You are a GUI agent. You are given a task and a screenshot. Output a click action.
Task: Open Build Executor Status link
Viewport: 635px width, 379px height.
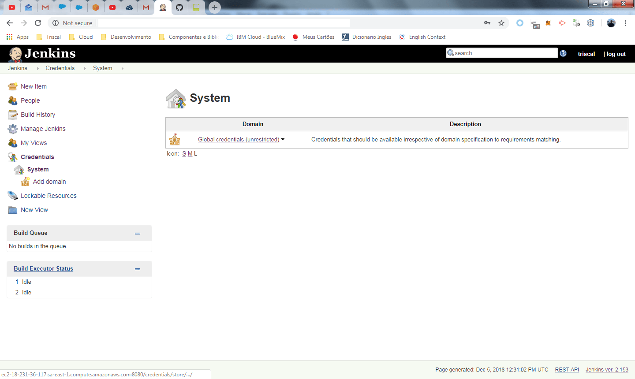click(x=43, y=268)
